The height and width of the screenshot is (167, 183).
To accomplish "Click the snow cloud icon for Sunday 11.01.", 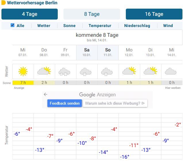I will click(x=108, y=71).
